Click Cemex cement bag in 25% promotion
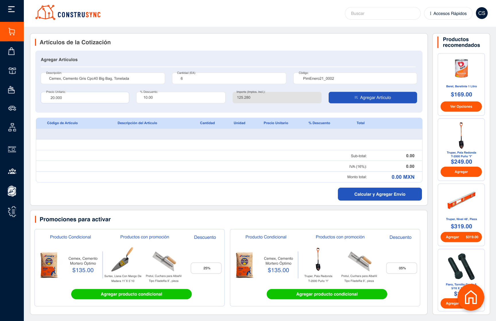The width and height of the screenshot is (496, 321). point(49,265)
